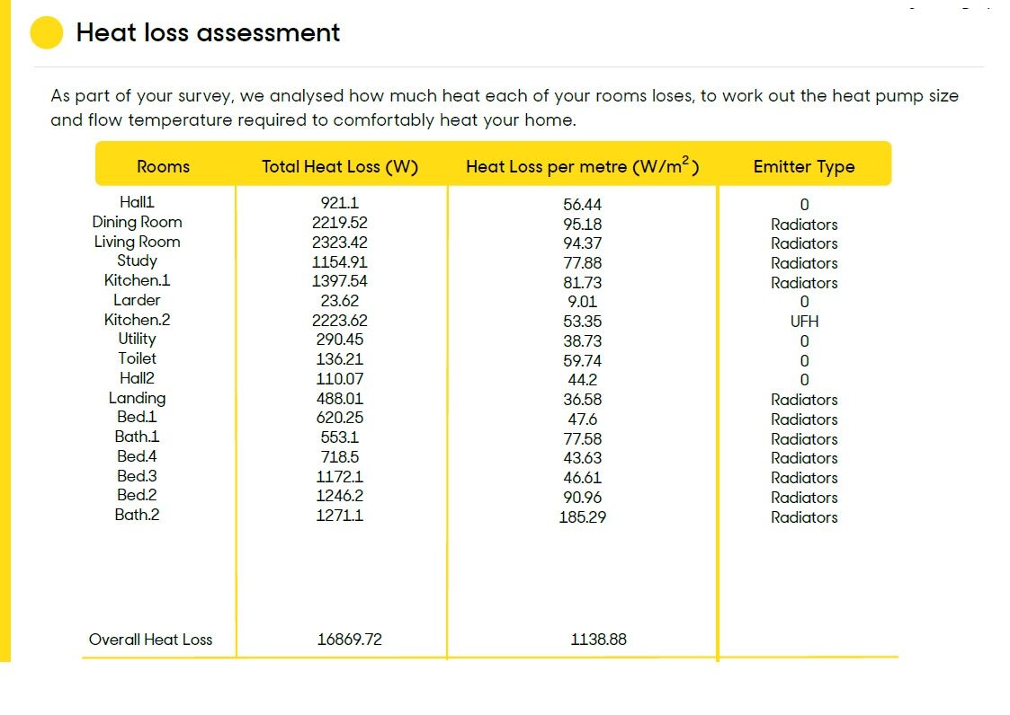Select the "Bed.4" room name
This screenshot has height=715, width=1010.
(138, 456)
